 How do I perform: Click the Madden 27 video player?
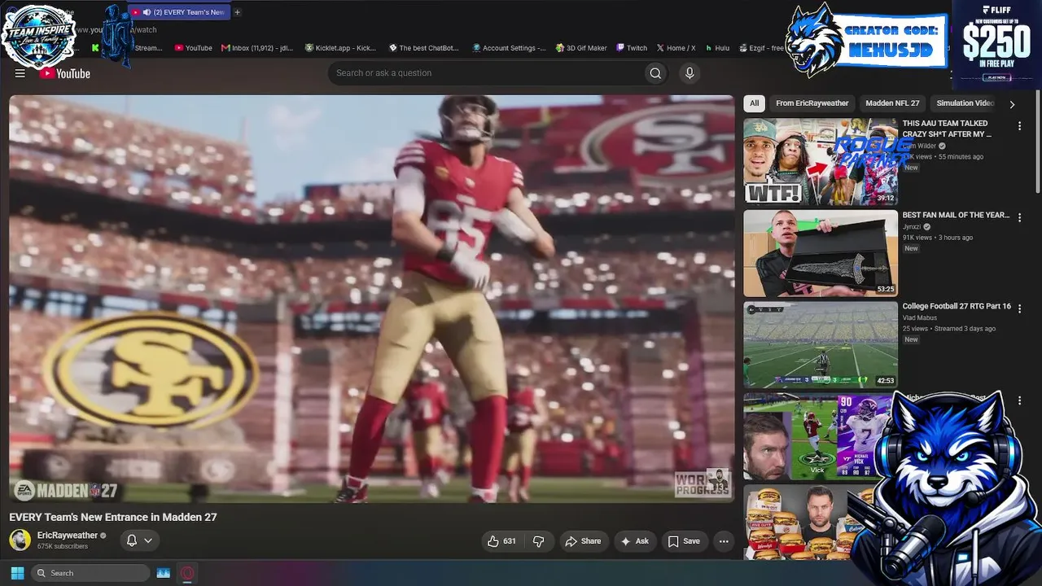click(371, 299)
